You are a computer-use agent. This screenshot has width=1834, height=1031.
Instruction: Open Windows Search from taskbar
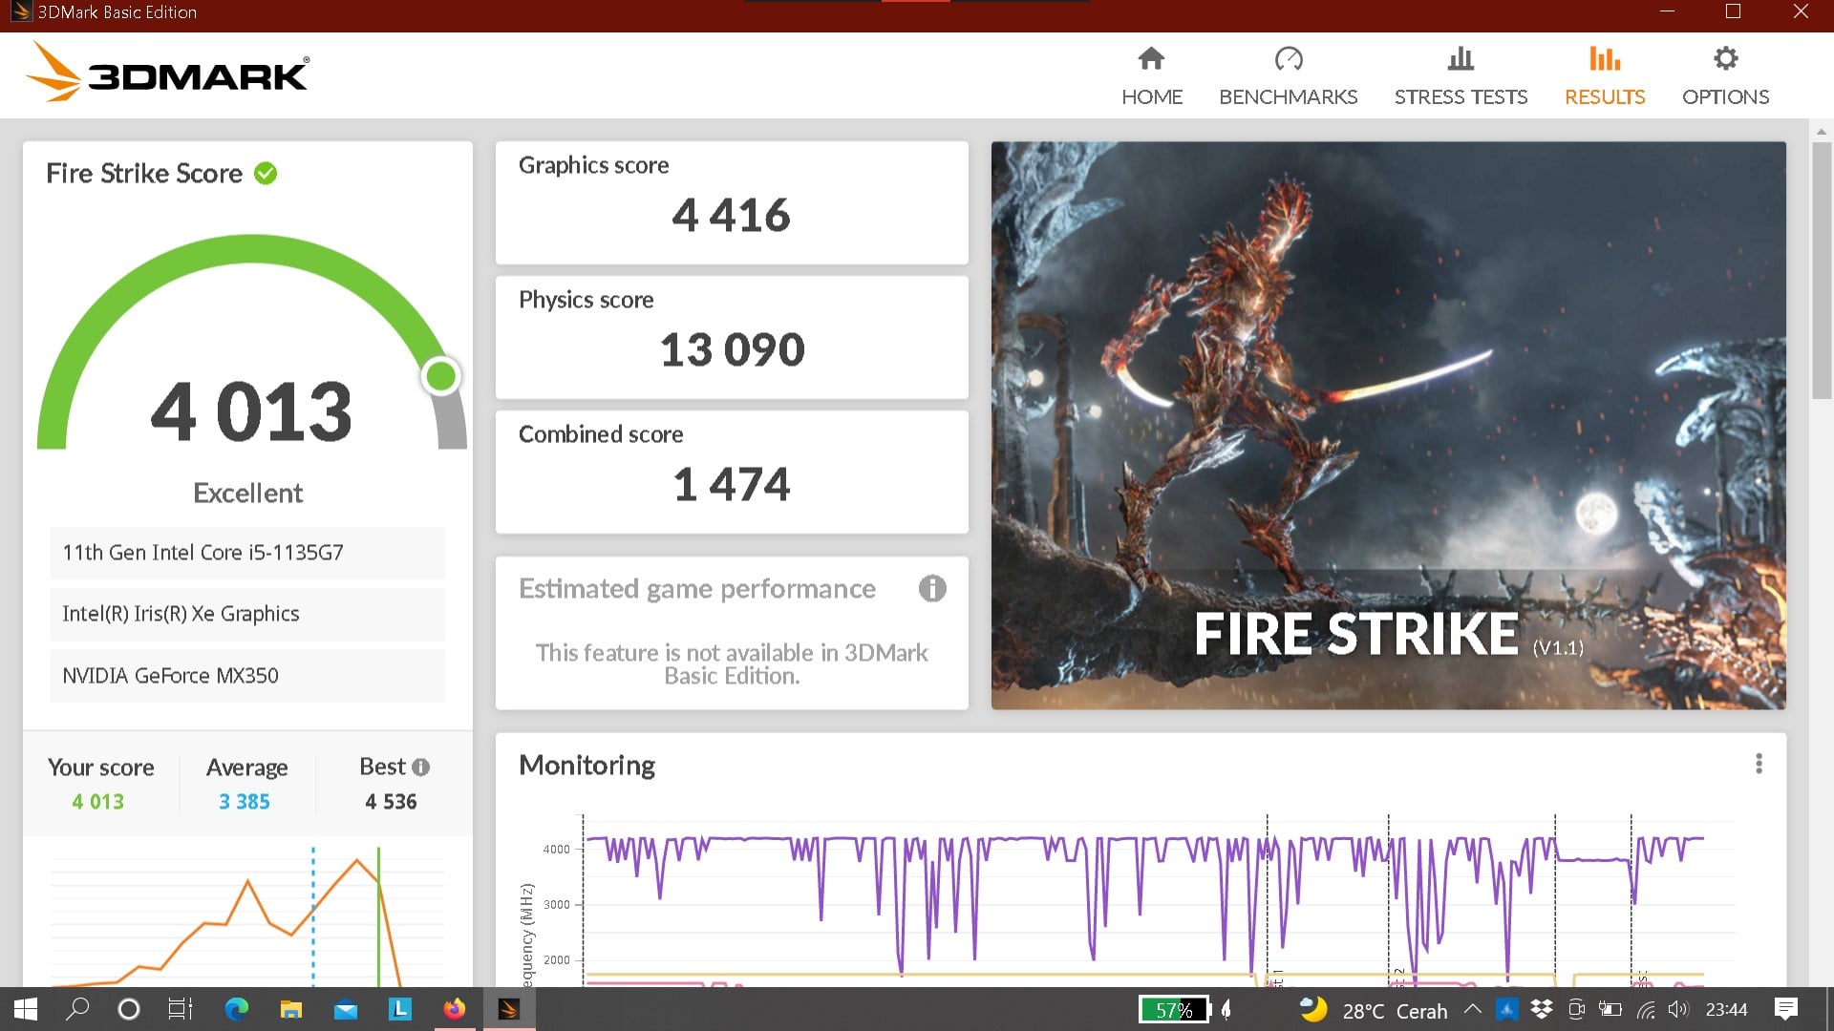[x=77, y=1009]
